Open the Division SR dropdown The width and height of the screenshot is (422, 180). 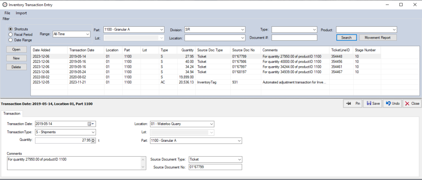(x=242, y=30)
